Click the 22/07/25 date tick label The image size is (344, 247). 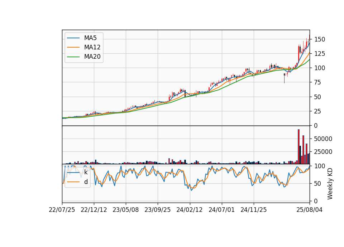click(x=62, y=210)
